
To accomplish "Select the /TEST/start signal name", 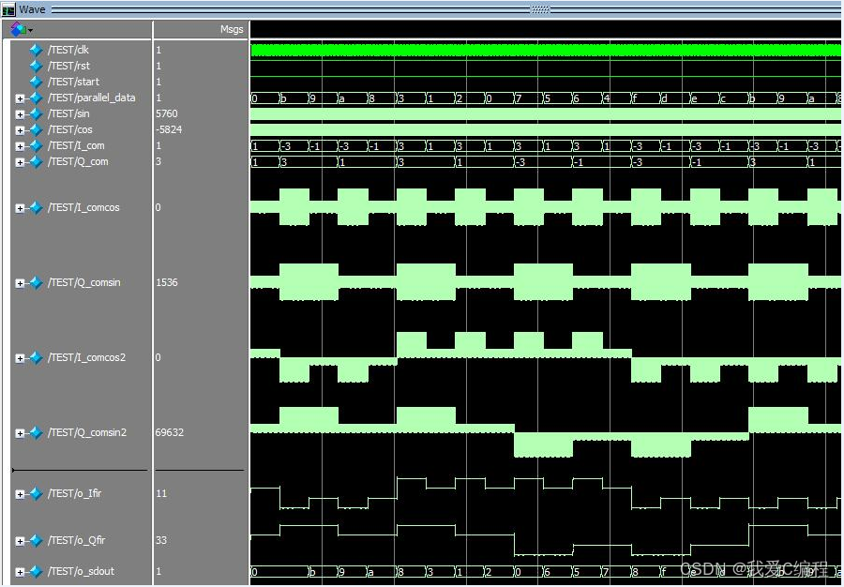I will tap(74, 82).
